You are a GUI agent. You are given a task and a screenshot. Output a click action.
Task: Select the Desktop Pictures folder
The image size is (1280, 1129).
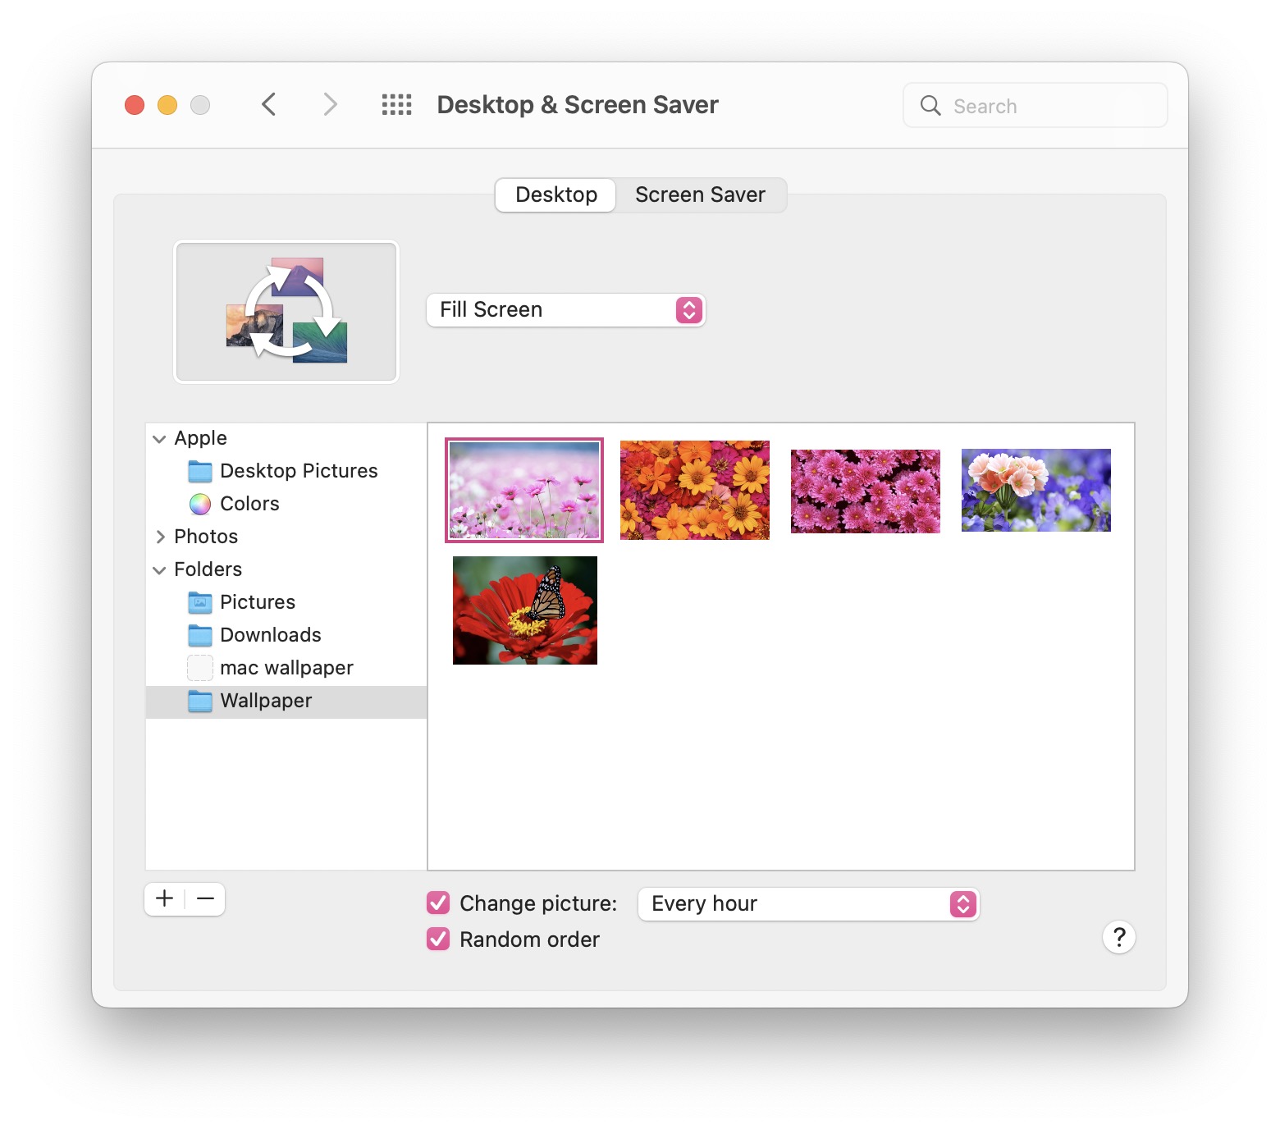click(298, 471)
